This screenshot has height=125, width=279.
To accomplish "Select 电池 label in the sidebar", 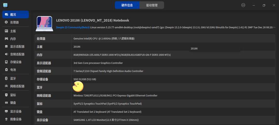I will (x=13, y=70).
